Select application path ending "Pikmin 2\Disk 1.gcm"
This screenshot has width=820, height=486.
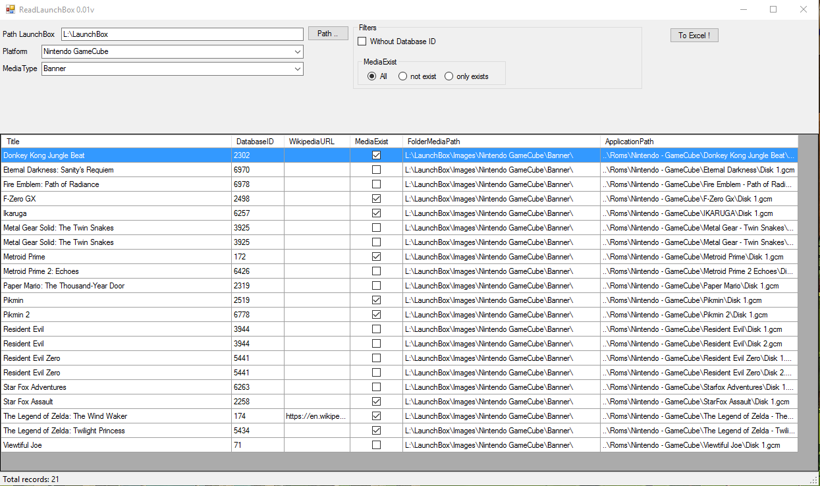coord(699,315)
